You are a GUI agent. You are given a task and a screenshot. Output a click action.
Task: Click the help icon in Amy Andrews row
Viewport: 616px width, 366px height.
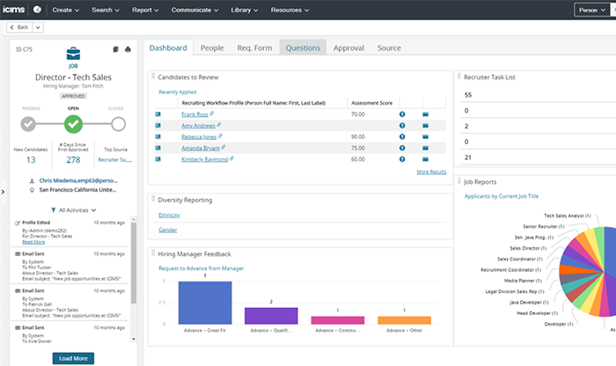(x=402, y=126)
